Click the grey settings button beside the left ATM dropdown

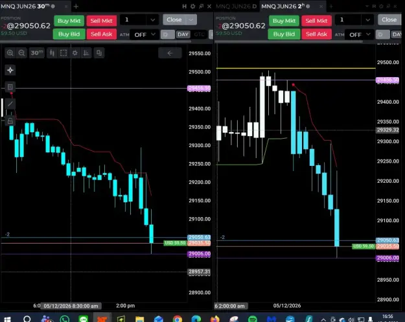pos(168,34)
